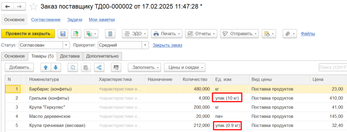This screenshot has height=132, width=347.
Task: Click the Закрыть заказ link
Action: 167,45
